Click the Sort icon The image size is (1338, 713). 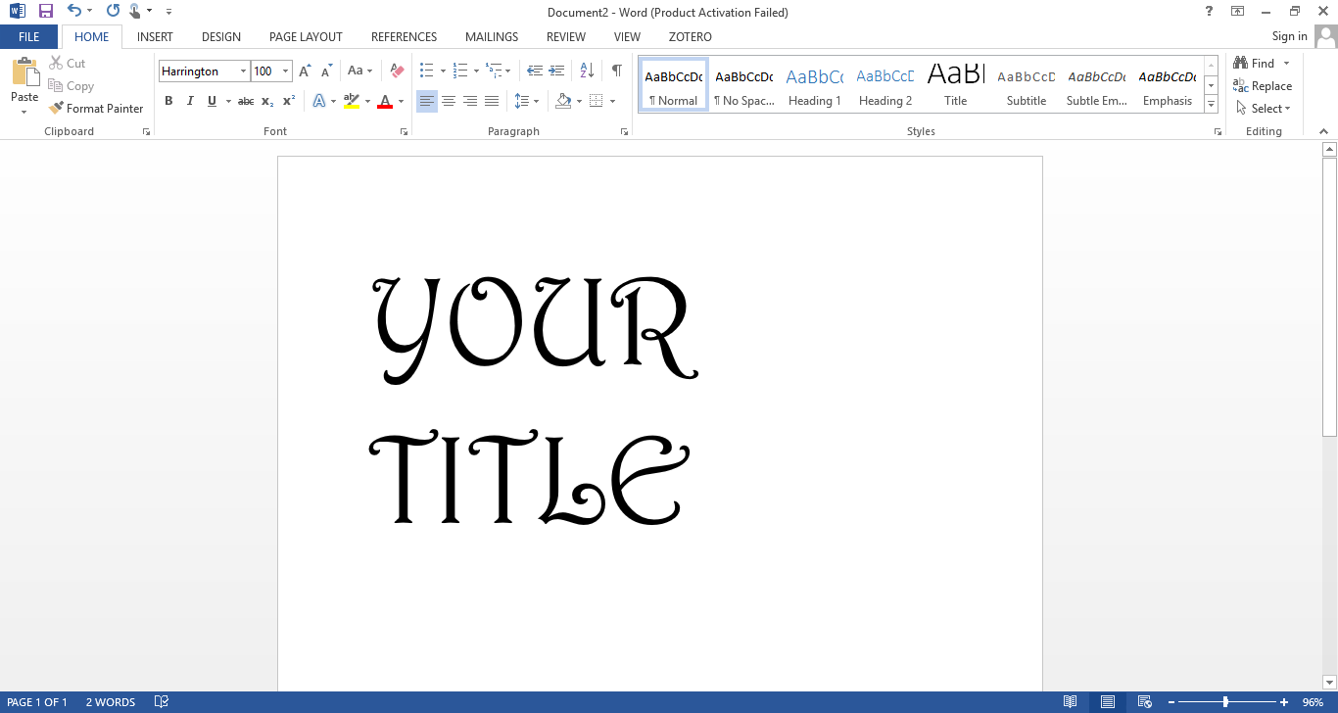[586, 70]
